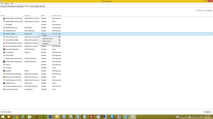Open Microsoft Excel from the taskbar
The height and width of the screenshot is (119, 213).
pyautogui.click(x=71, y=117)
